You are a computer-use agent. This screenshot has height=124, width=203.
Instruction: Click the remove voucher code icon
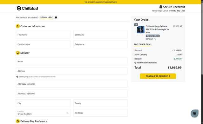pyautogui.click(x=135, y=63)
